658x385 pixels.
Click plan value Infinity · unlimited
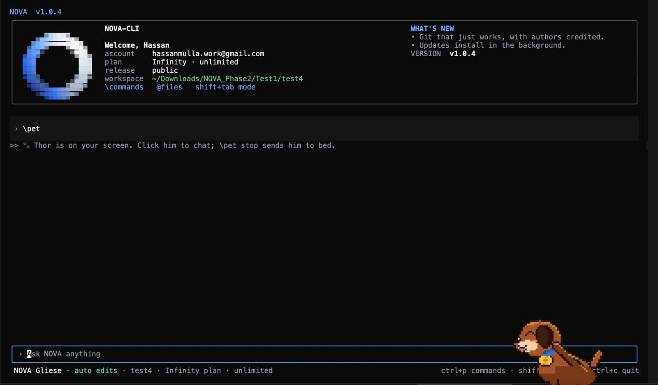(x=195, y=62)
